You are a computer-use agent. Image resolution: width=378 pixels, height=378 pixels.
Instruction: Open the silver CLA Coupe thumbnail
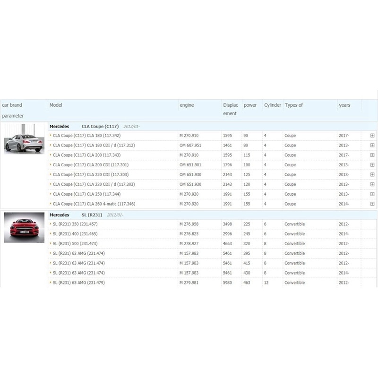(24, 138)
